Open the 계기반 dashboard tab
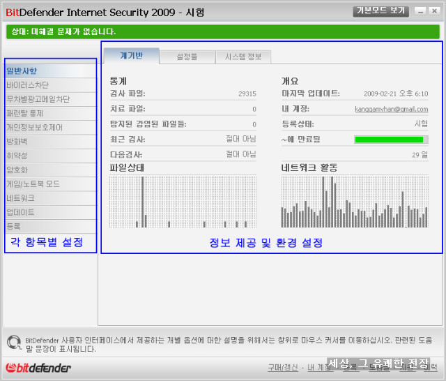 tap(132, 56)
